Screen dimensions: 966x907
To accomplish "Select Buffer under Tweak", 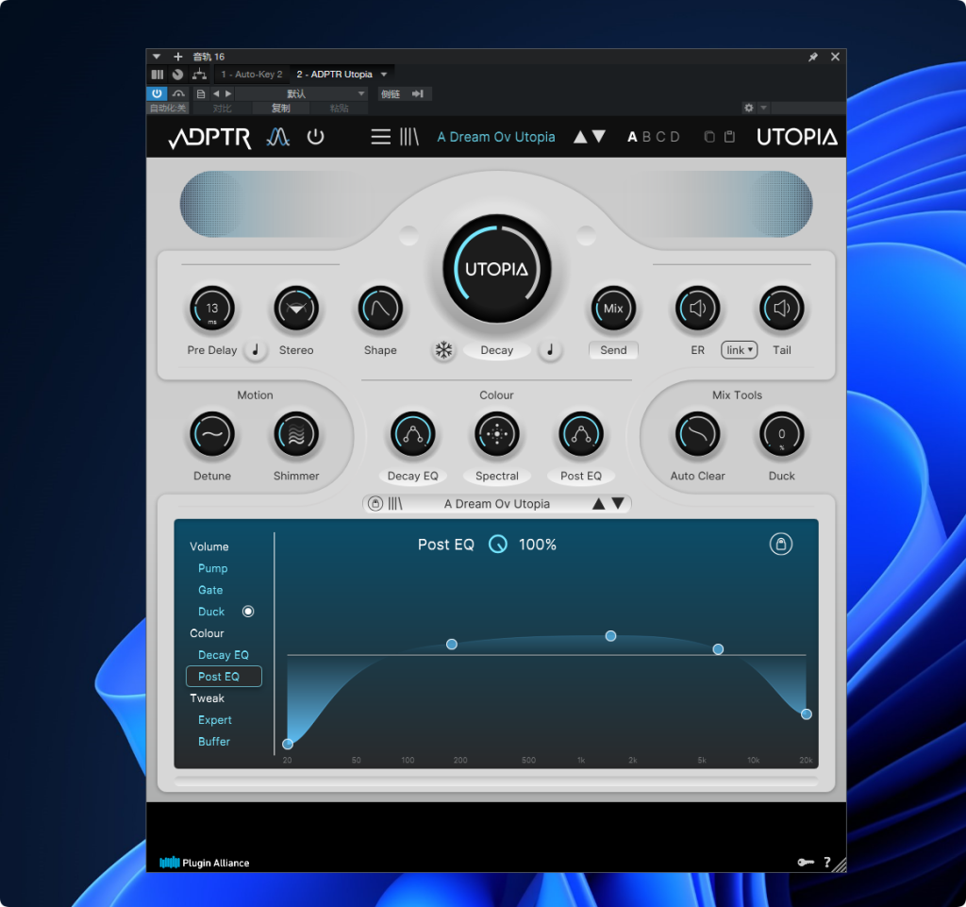I will click(x=214, y=741).
